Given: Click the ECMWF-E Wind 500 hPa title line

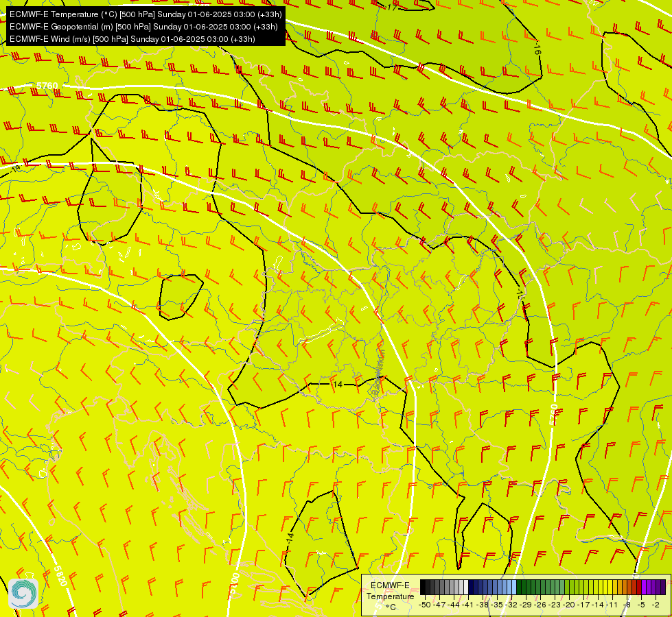Looking at the screenshot, I should click(132, 39).
